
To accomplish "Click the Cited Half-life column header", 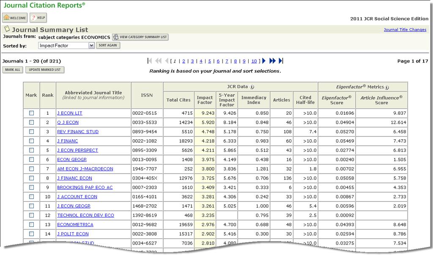I will click(x=305, y=100).
